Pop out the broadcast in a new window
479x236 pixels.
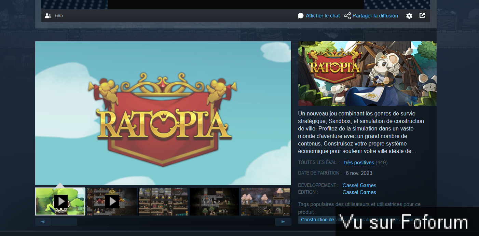click(422, 16)
